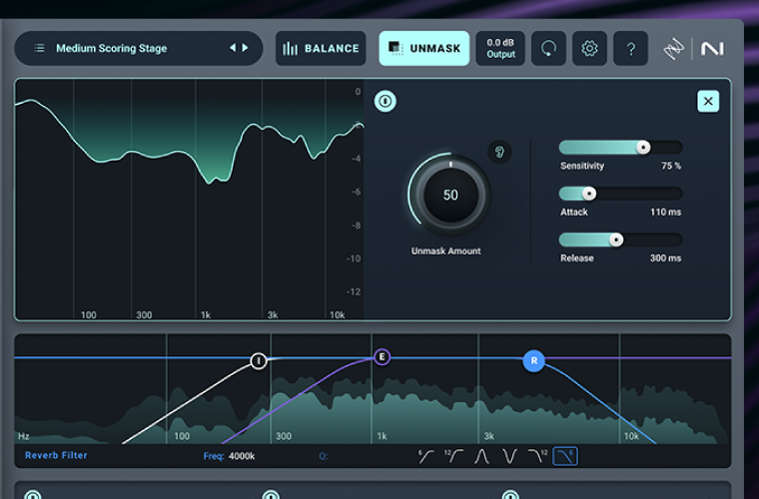This screenshot has width=759, height=499.
Task: Select the notch dip filter shape
Action: tap(509, 456)
